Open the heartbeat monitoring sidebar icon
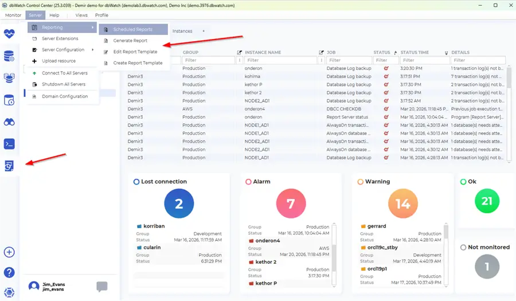Image resolution: width=516 pixels, height=301 pixels. pos(9,33)
